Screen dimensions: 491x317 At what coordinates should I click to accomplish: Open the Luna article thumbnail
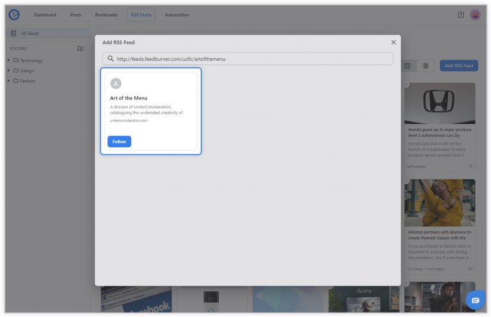[x=364, y=299]
